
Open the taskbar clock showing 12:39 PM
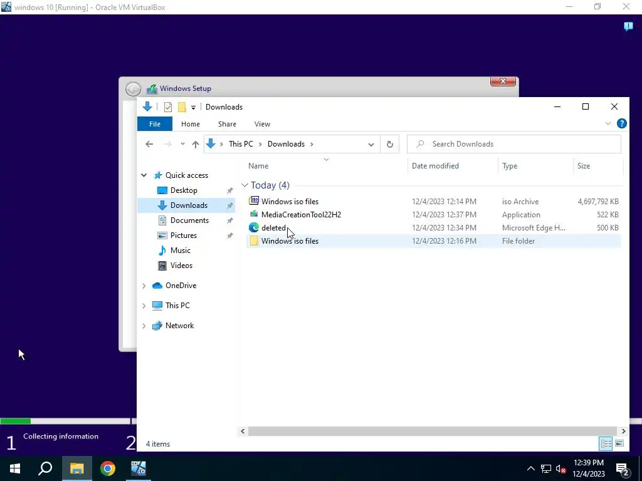click(x=588, y=468)
